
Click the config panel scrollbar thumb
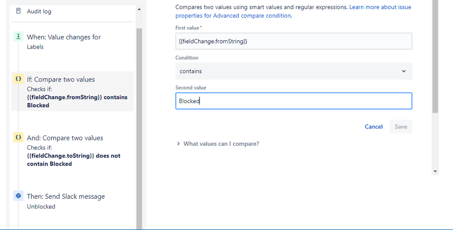pyautogui.click(x=435, y=56)
